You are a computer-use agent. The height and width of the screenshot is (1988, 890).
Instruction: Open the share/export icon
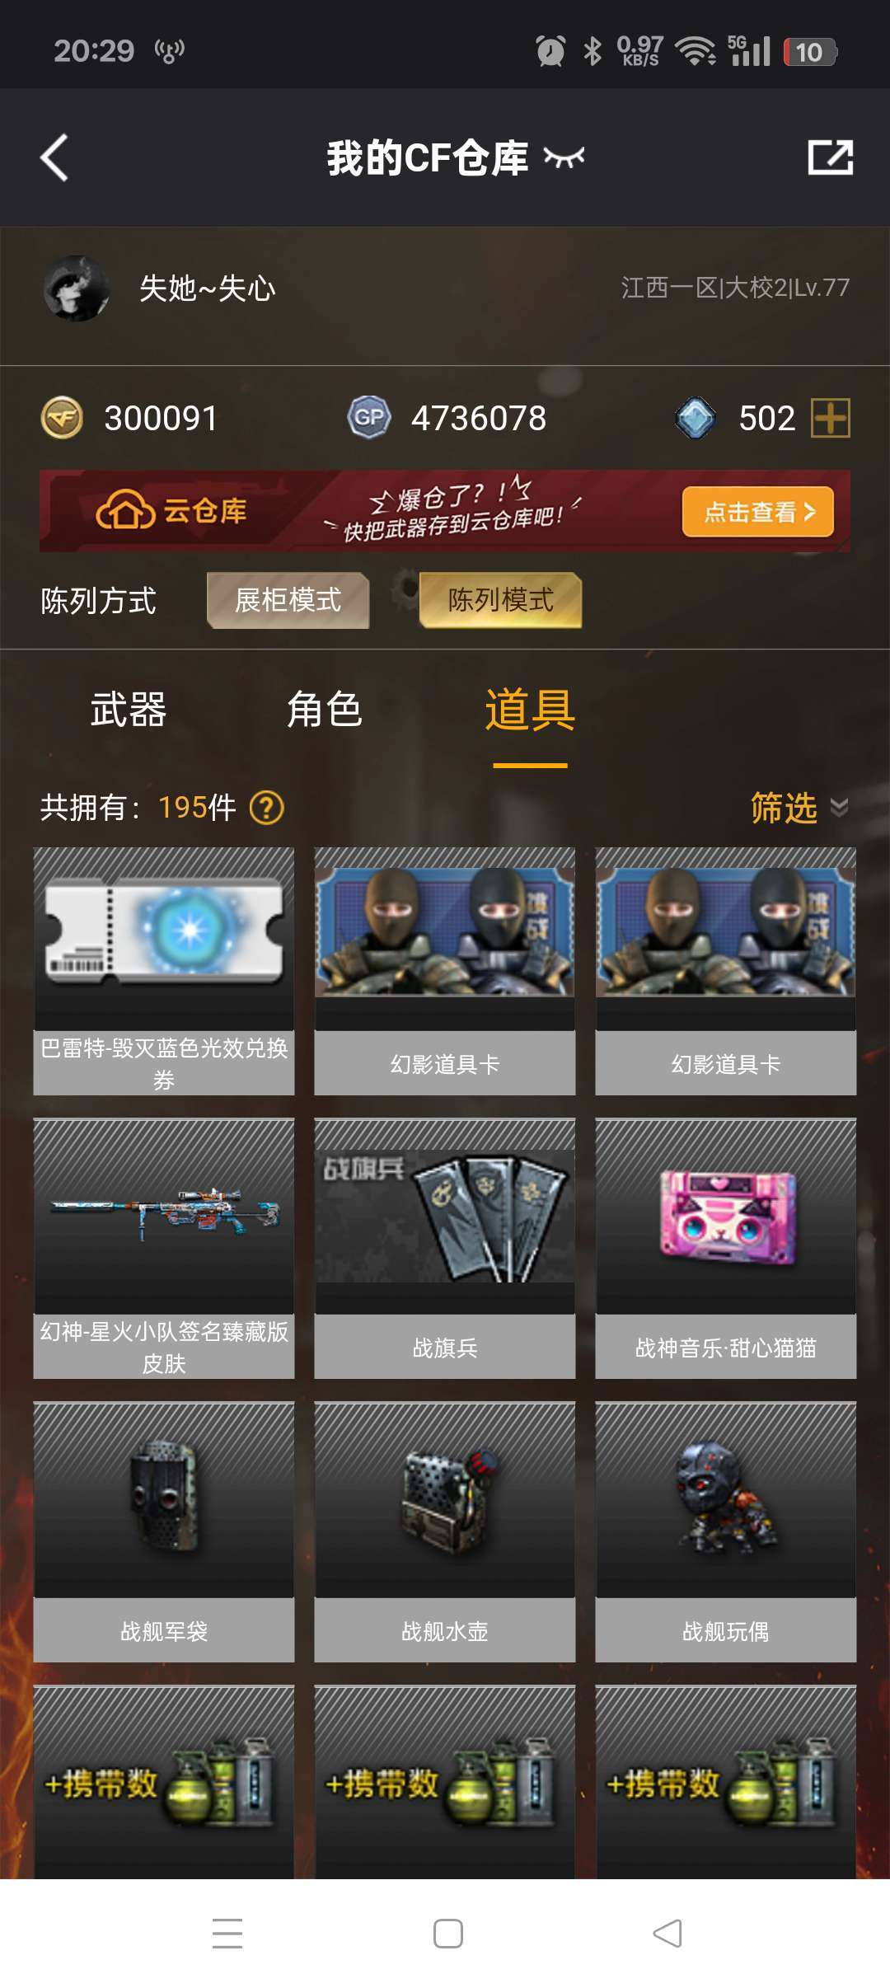[x=830, y=157]
